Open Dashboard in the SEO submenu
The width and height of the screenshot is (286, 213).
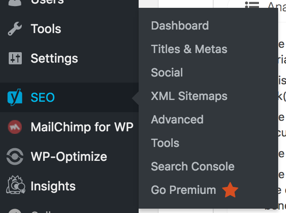180,26
